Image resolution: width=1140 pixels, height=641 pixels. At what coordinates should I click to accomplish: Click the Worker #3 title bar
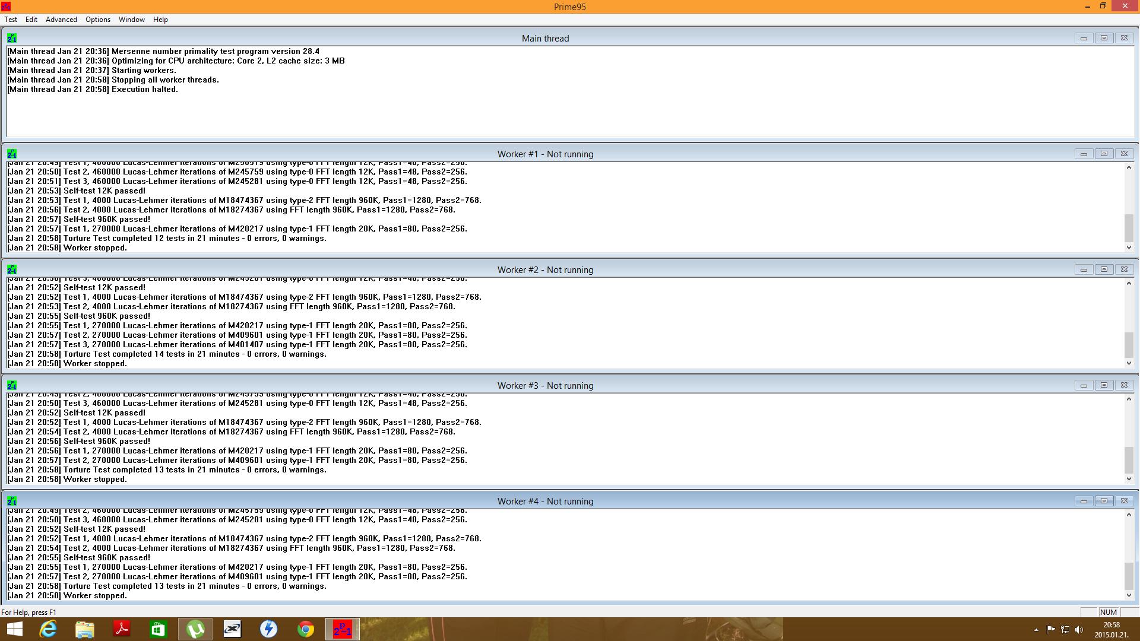tap(545, 385)
